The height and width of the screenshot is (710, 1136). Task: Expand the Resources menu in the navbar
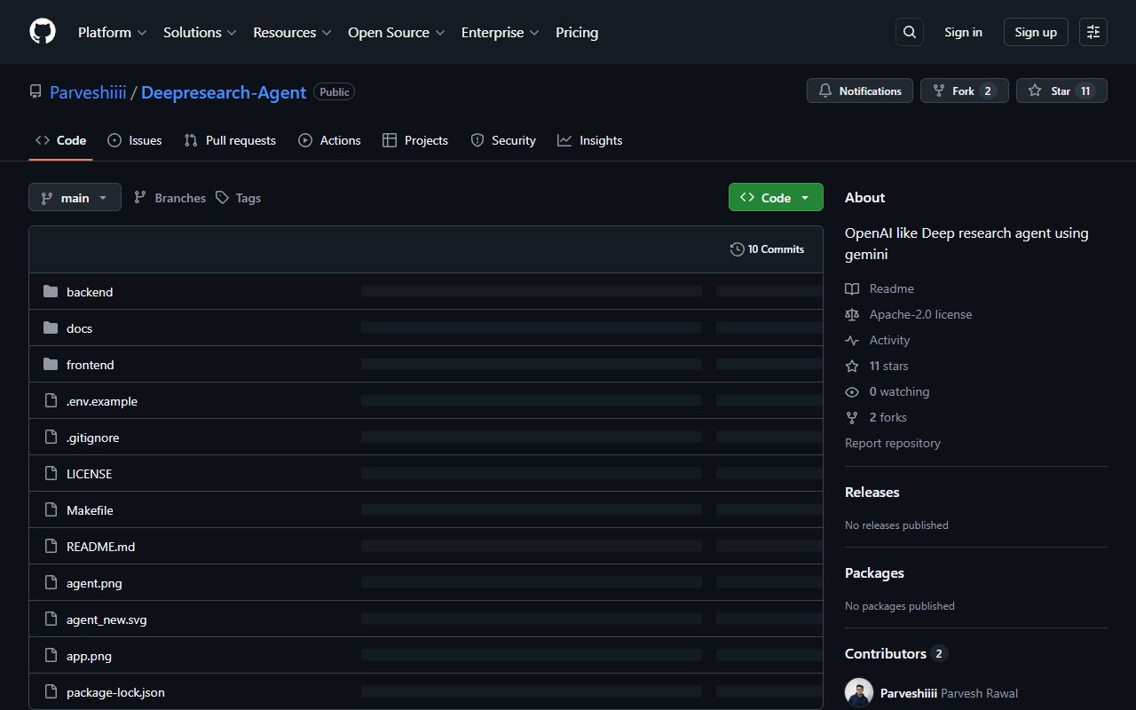tap(292, 32)
